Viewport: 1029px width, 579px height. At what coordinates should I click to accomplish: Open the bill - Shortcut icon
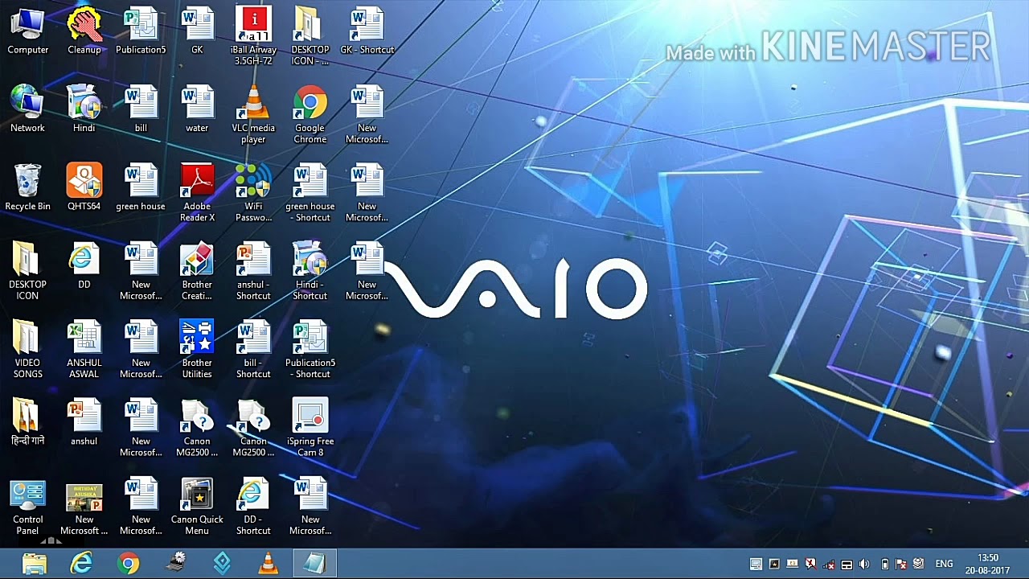(253, 350)
